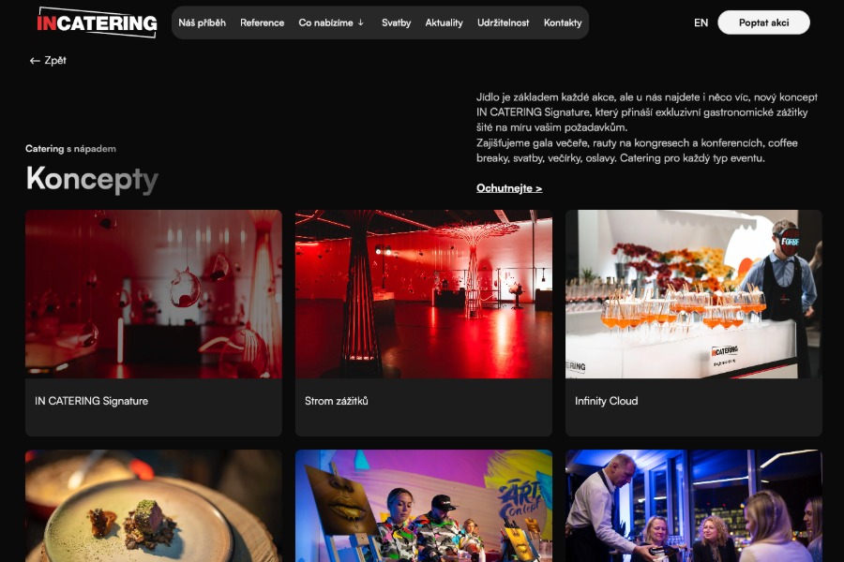Click the IN CATERING logo

[97, 22]
